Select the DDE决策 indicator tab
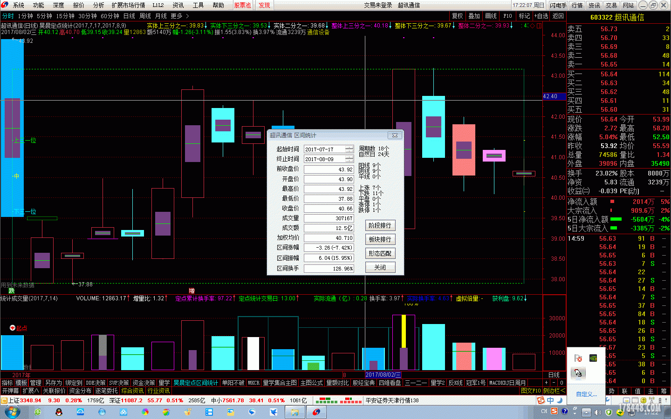 (x=96, y=383)
